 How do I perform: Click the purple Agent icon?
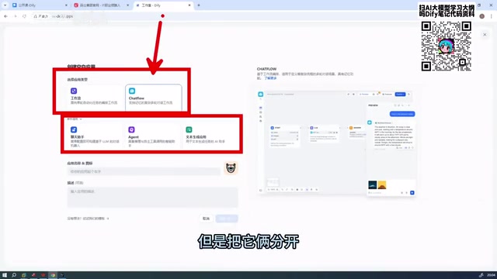131,129
